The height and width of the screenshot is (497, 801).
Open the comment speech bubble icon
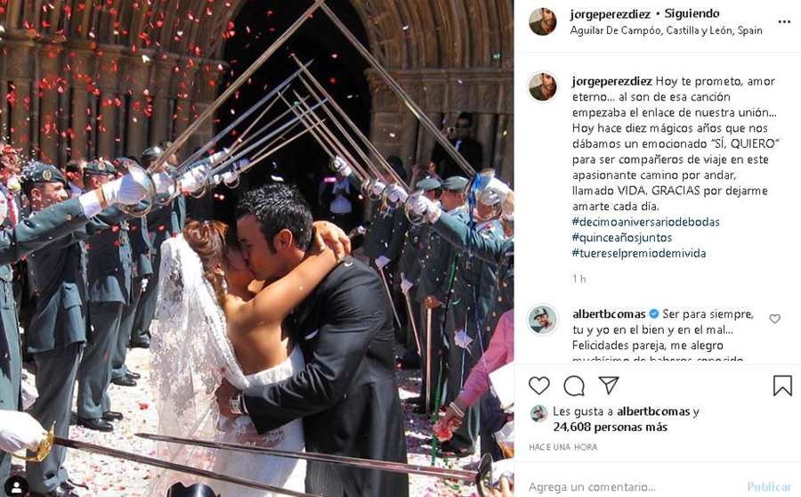coord(574,386)
